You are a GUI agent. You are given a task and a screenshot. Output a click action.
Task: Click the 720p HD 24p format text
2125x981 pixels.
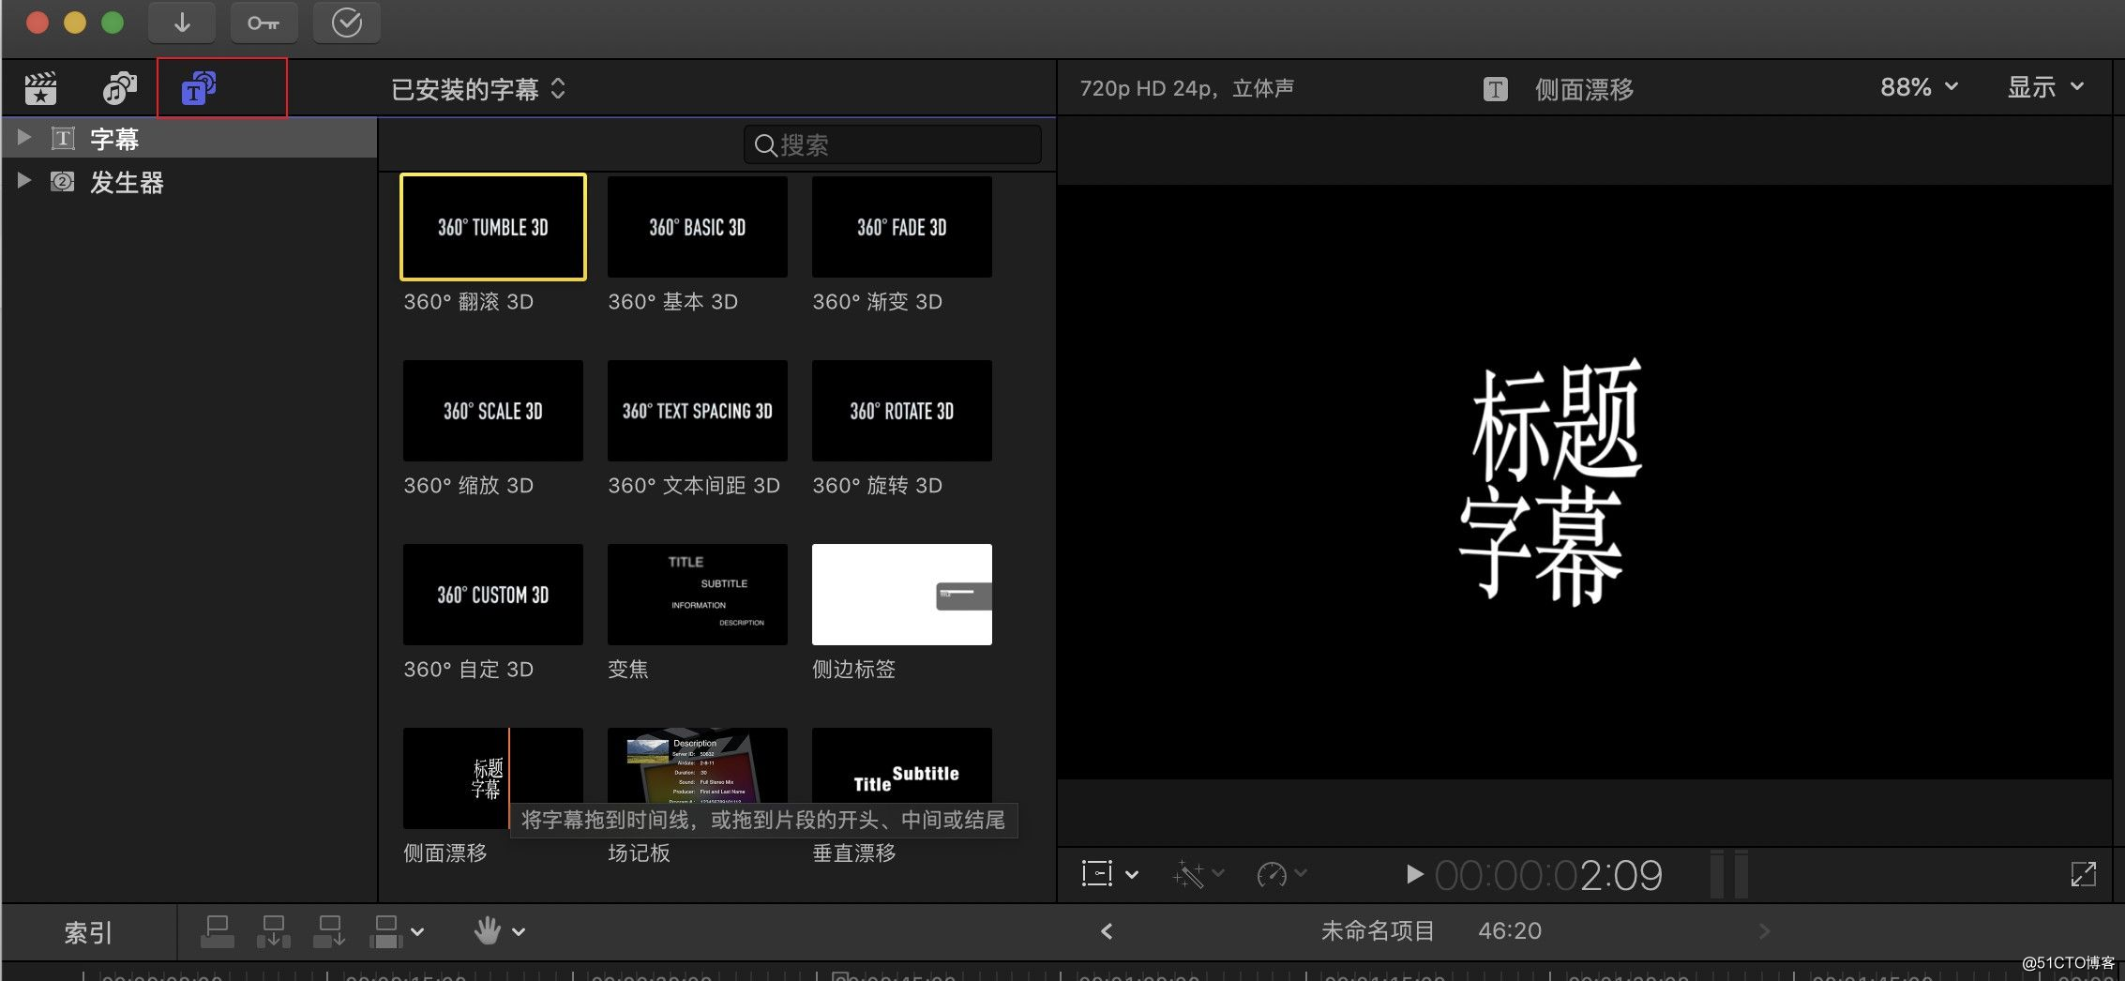pyautogui.click(x=1187, y=88)
